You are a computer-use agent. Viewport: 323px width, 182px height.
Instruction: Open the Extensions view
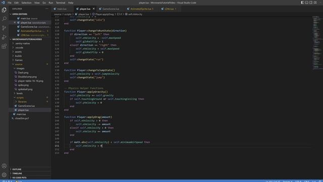pos(4,46)
